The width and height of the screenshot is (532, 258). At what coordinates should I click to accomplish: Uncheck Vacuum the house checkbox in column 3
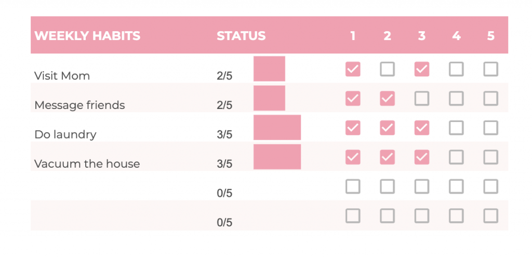pos(422,157)
